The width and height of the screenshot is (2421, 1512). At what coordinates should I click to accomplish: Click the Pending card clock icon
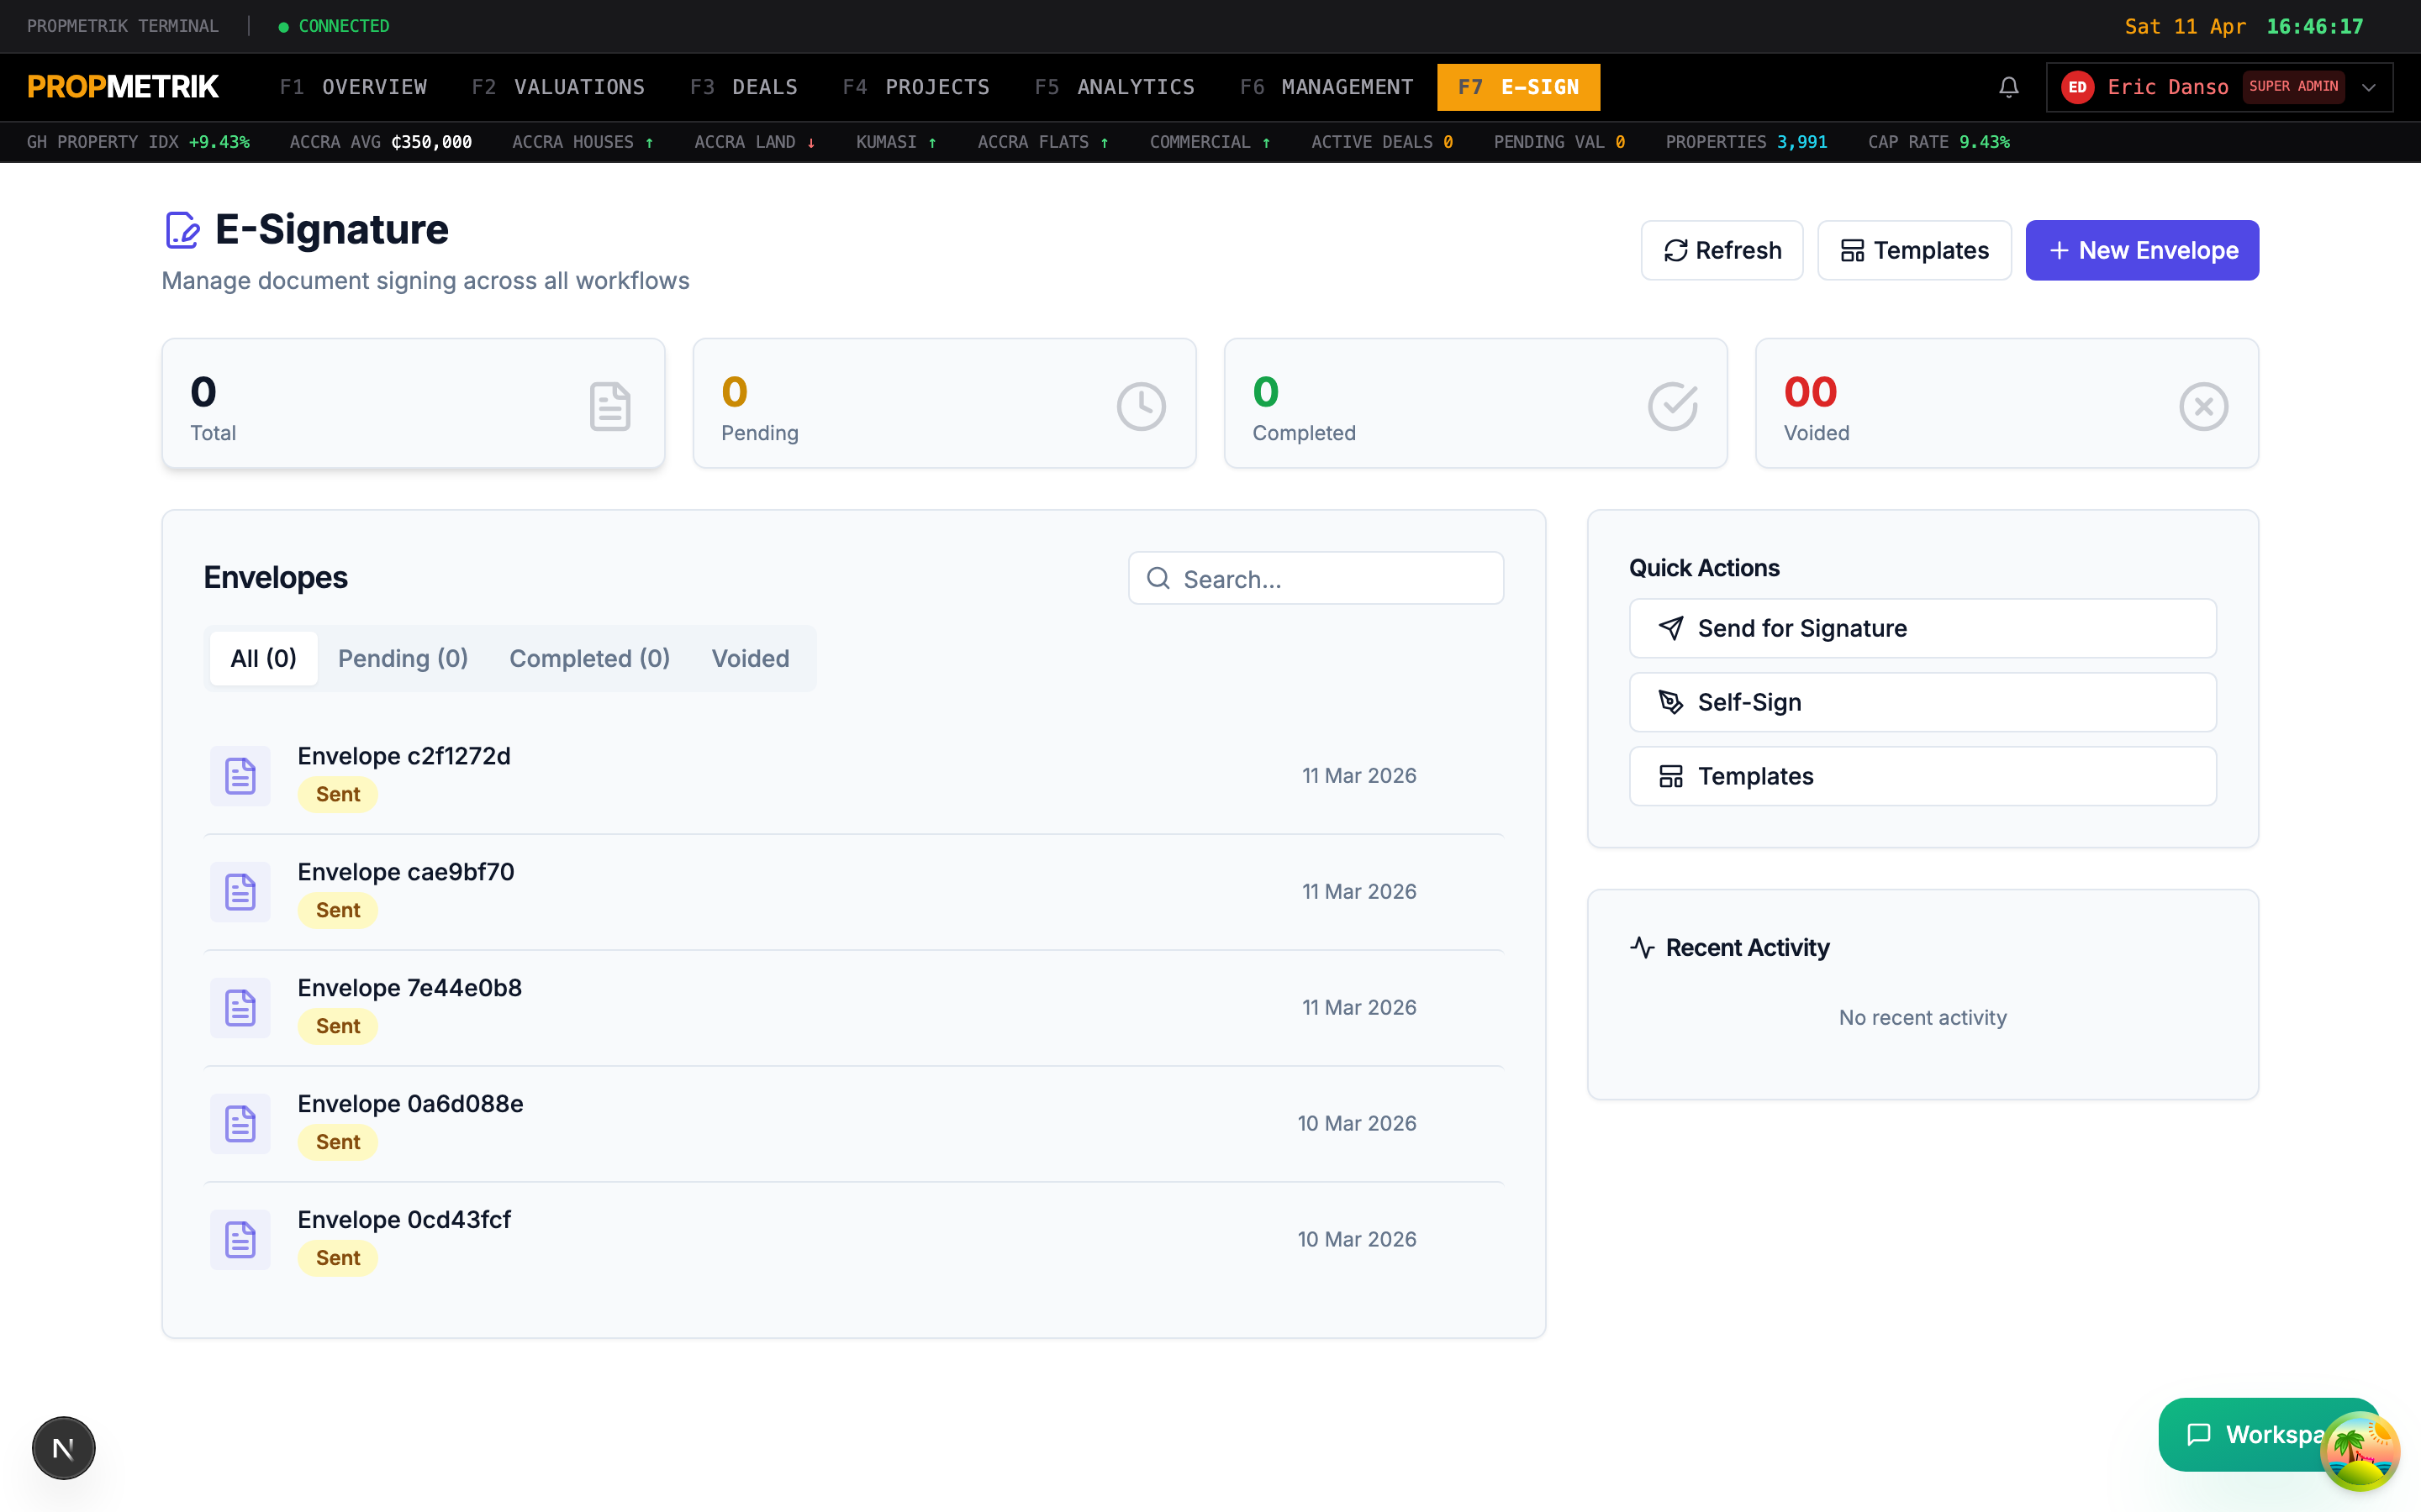point(1141,406)
